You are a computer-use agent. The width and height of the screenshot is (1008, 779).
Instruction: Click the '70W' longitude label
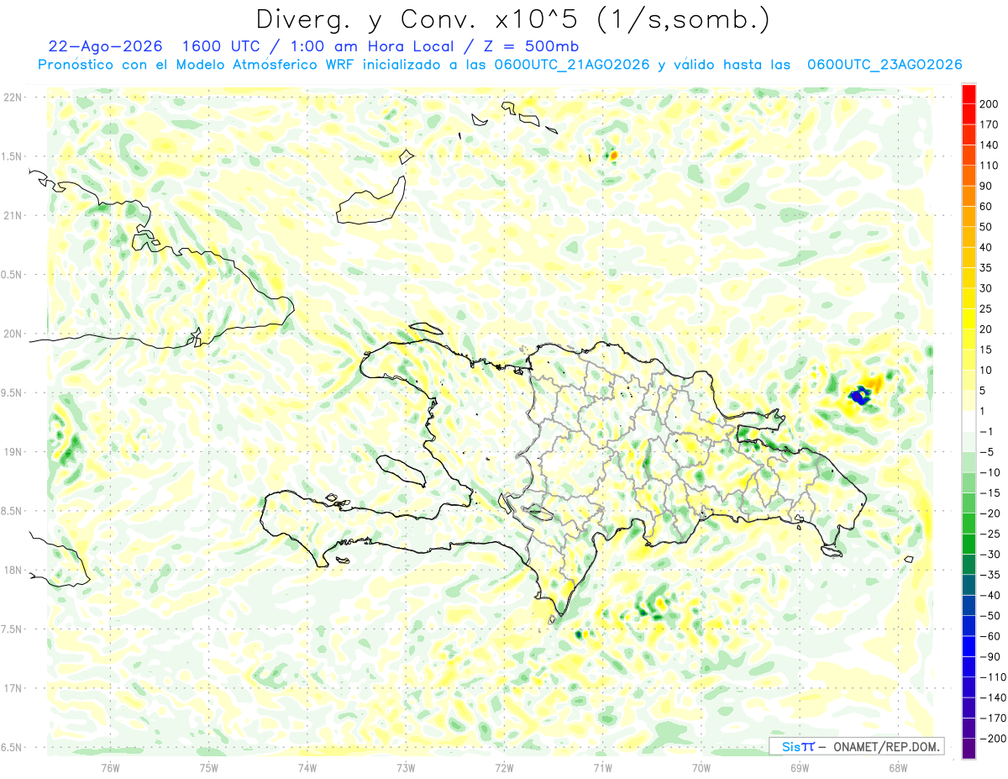tap(701, 766)
